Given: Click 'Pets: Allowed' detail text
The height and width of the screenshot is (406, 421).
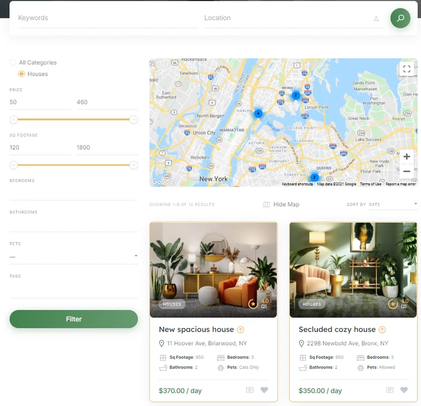Looking at the screenshot, I should tap(381, 367).
